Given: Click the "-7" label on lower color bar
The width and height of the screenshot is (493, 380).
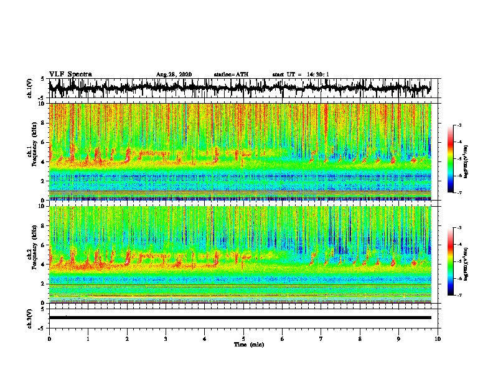Looking at the screenshot, I should tap(459, 296).
